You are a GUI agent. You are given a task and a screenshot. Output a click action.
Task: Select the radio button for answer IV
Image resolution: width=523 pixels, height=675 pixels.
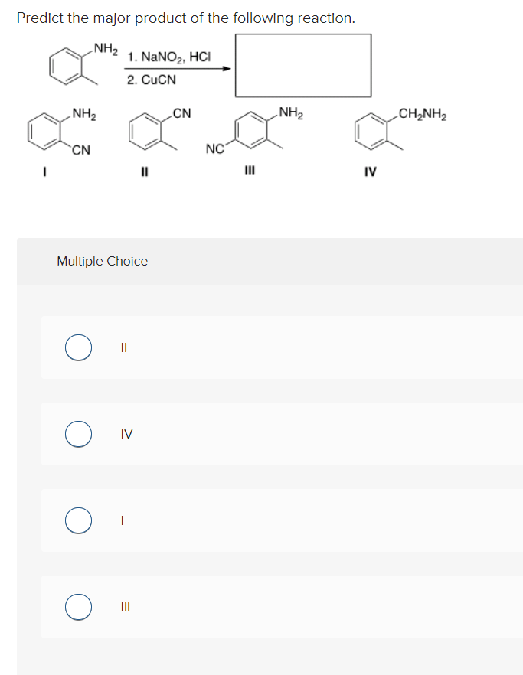77,434
